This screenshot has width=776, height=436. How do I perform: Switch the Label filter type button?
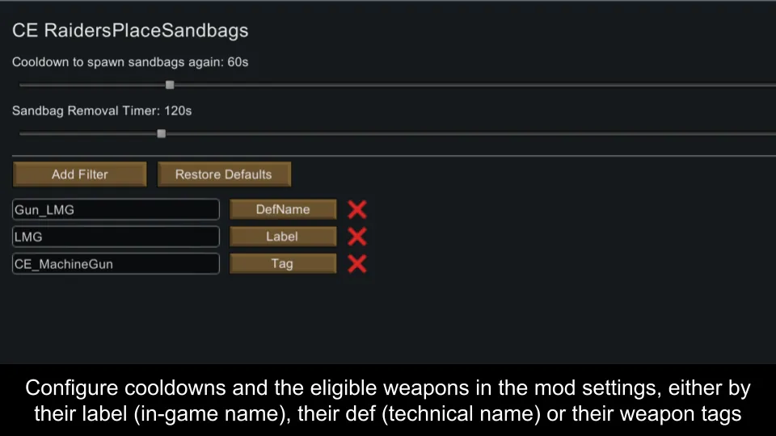click(283, 237)
